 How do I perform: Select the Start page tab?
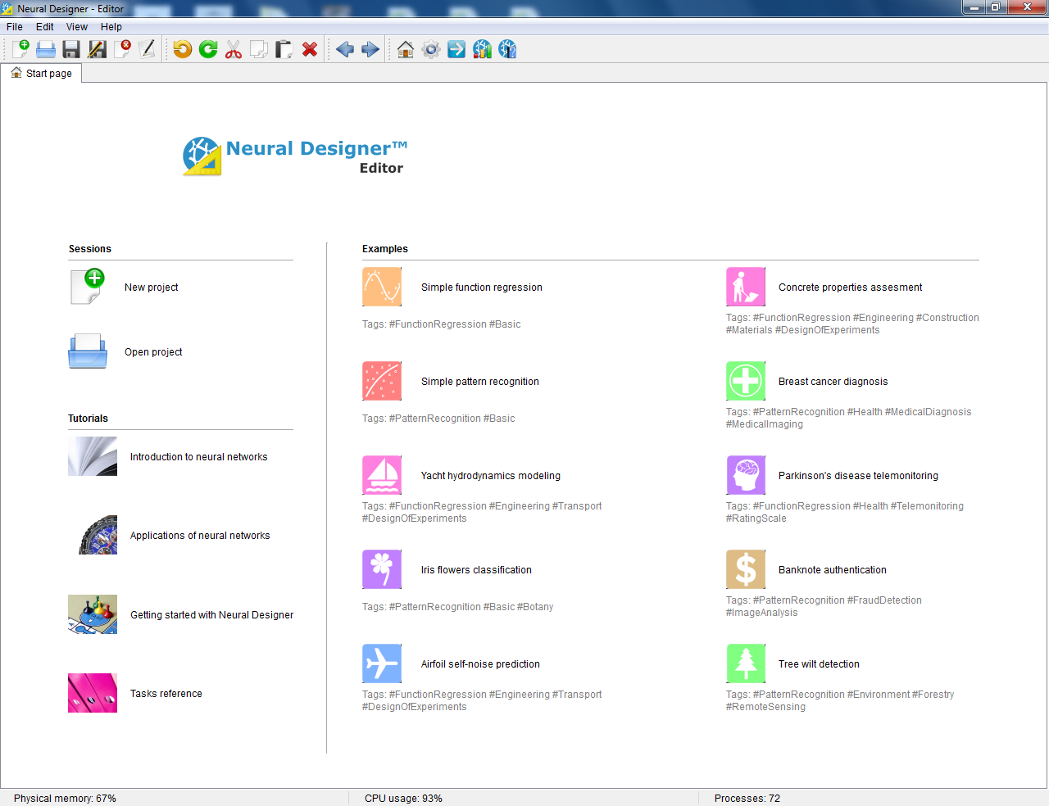[x=41, y=73]
